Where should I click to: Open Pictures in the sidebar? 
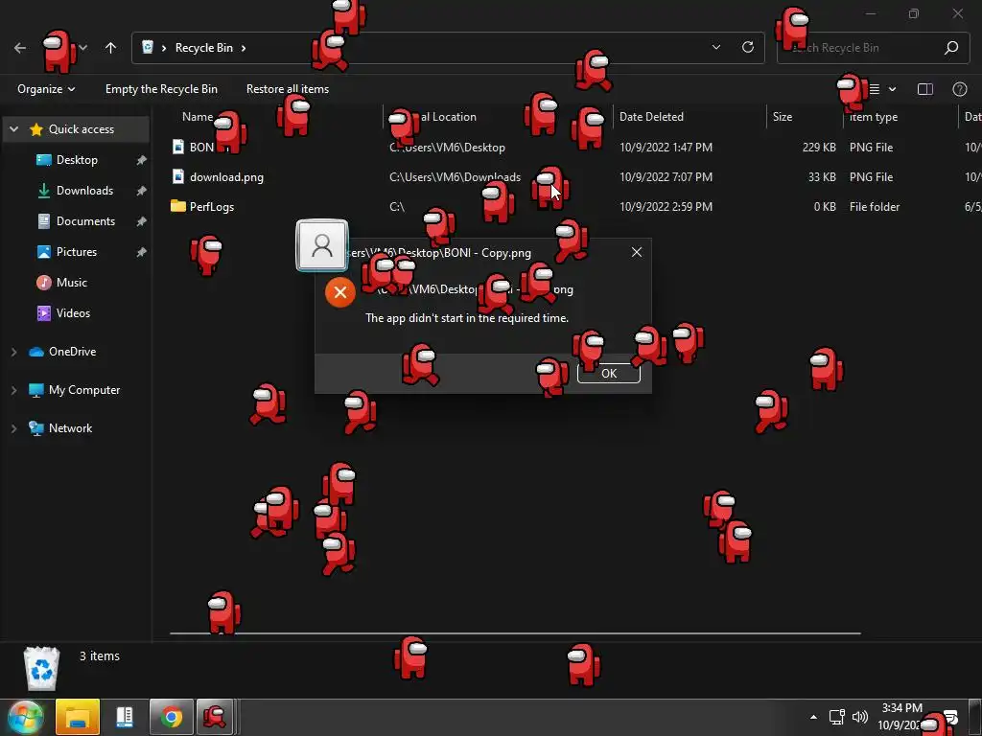(77, 252)
